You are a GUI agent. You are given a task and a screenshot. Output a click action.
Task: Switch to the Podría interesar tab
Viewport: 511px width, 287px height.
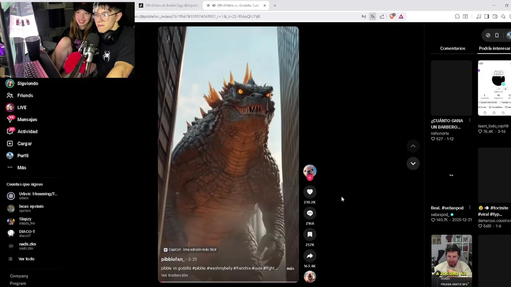coord(495,48)
